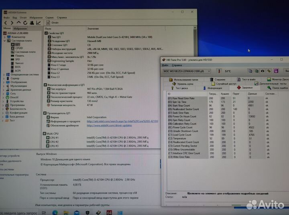The image size is (289, 215).
Task: Select the (C2) Temperature row
Action: coord(219,139)
